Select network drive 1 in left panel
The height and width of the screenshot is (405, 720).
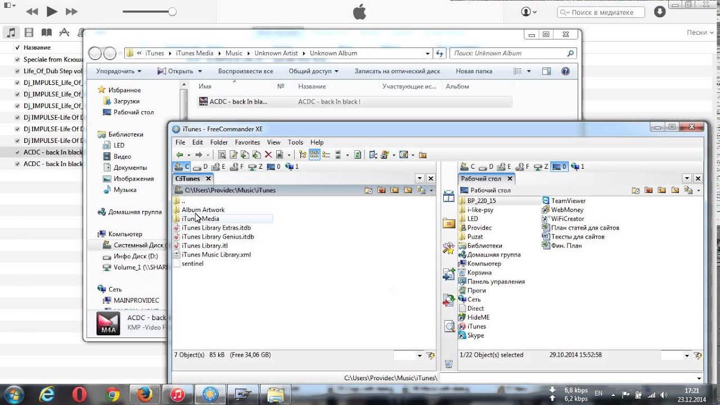pos(292,166)
